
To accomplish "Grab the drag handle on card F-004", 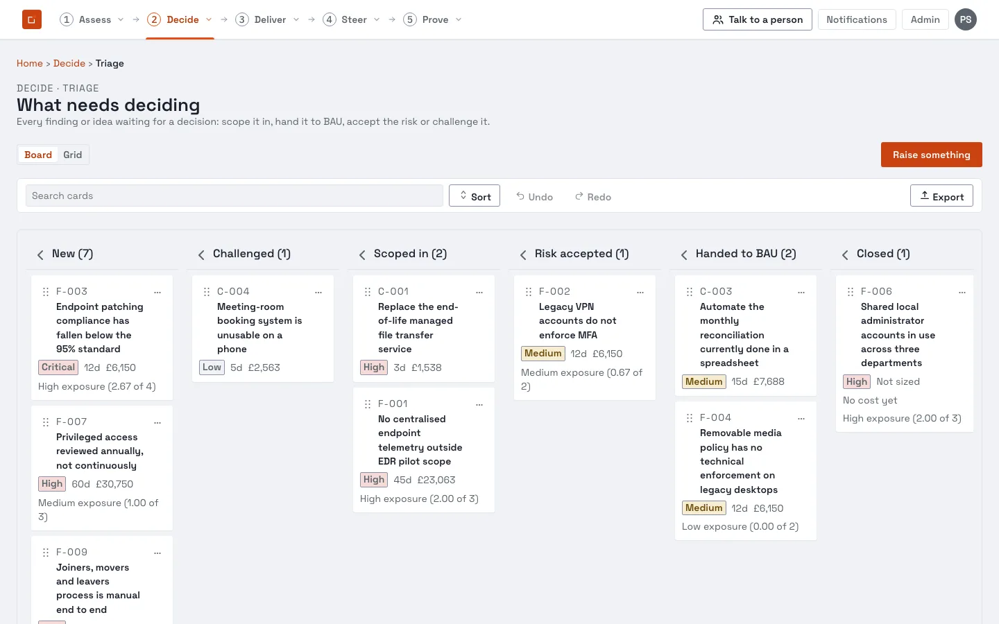I will pos(690,418).
